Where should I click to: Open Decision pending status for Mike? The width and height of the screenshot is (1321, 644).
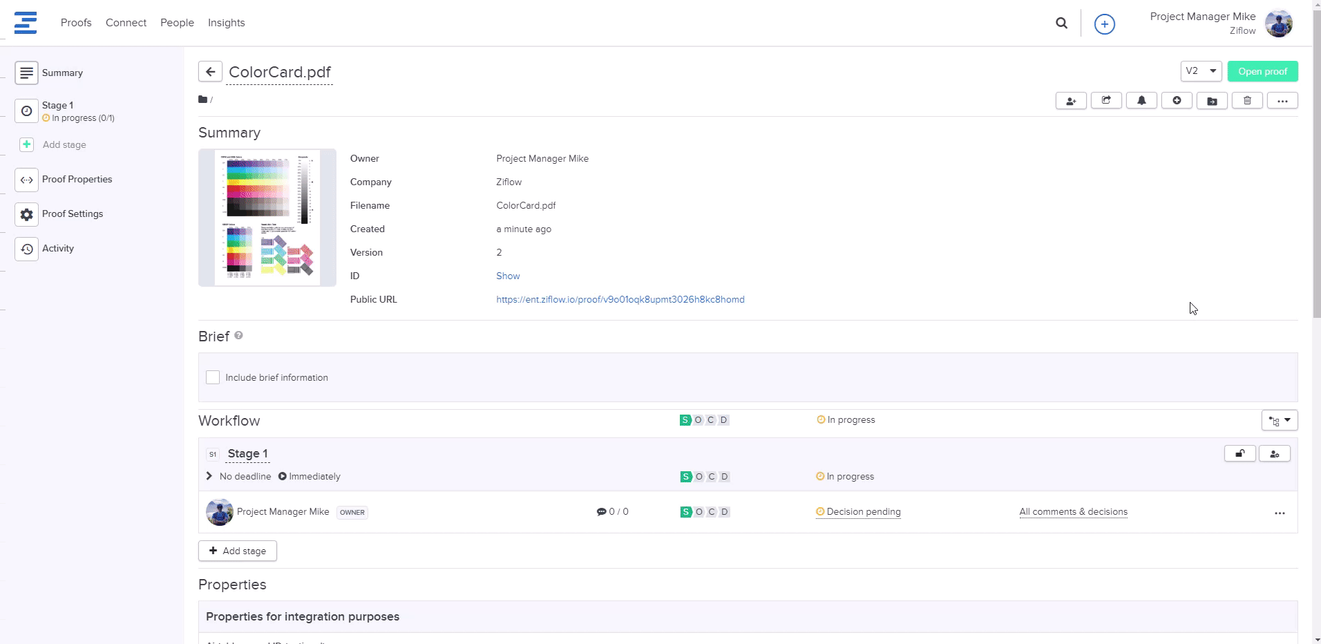click(863, 512)
